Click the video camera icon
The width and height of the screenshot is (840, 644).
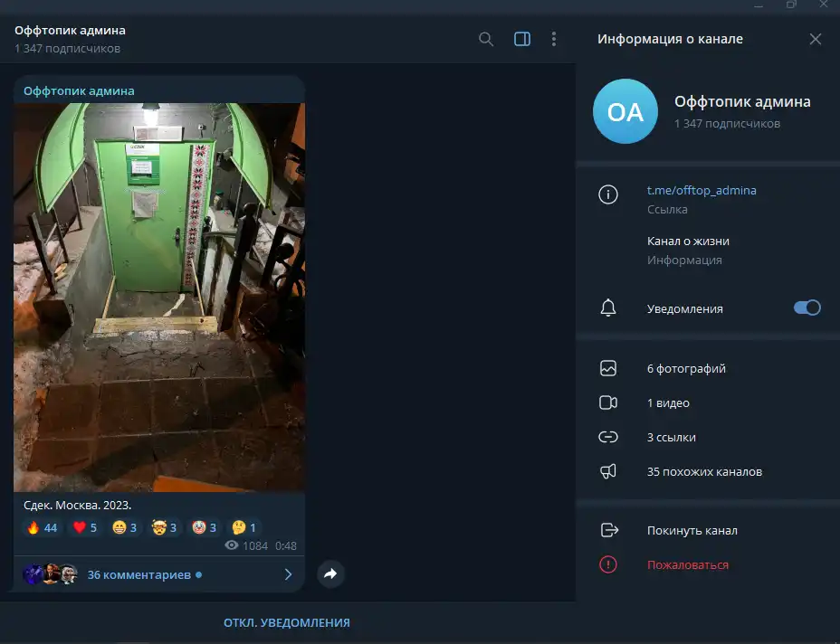pyautogui.click(x=608, y=402)
